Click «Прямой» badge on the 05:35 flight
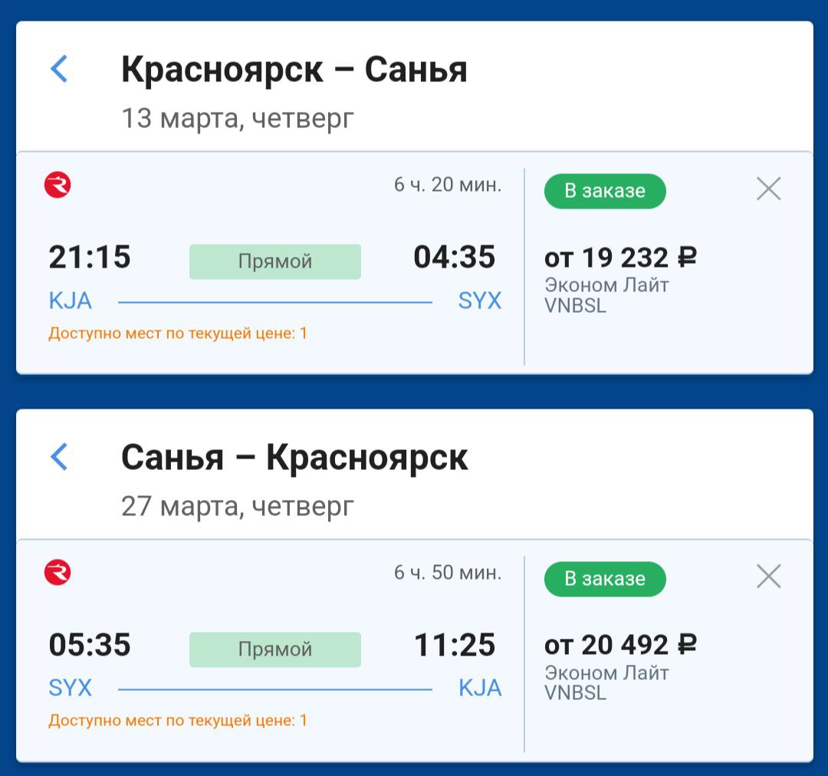 click(x=274, y=649)
